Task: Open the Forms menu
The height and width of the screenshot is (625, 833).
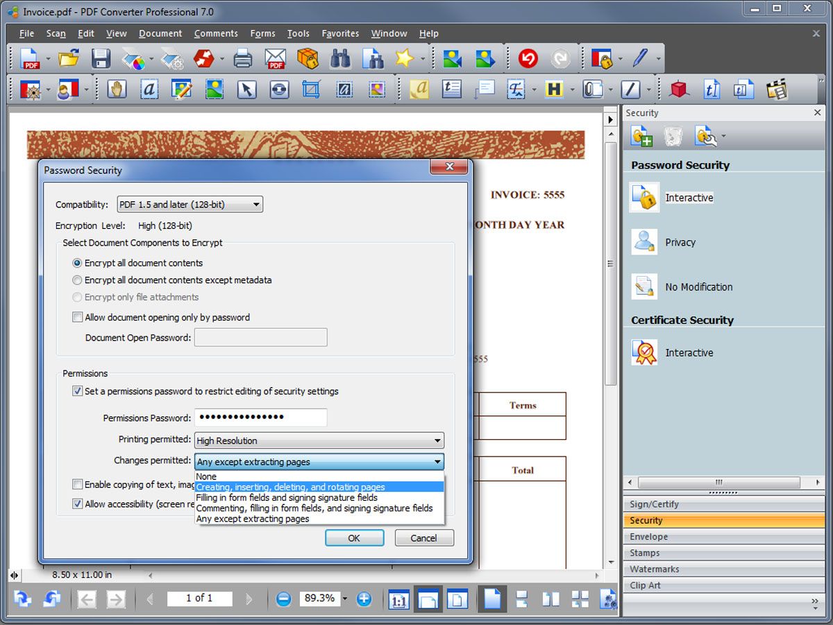Action: coord(262,33)
